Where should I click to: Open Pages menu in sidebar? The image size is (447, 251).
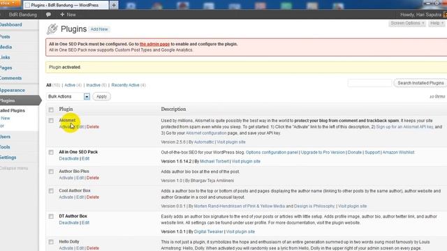point(6,68)
